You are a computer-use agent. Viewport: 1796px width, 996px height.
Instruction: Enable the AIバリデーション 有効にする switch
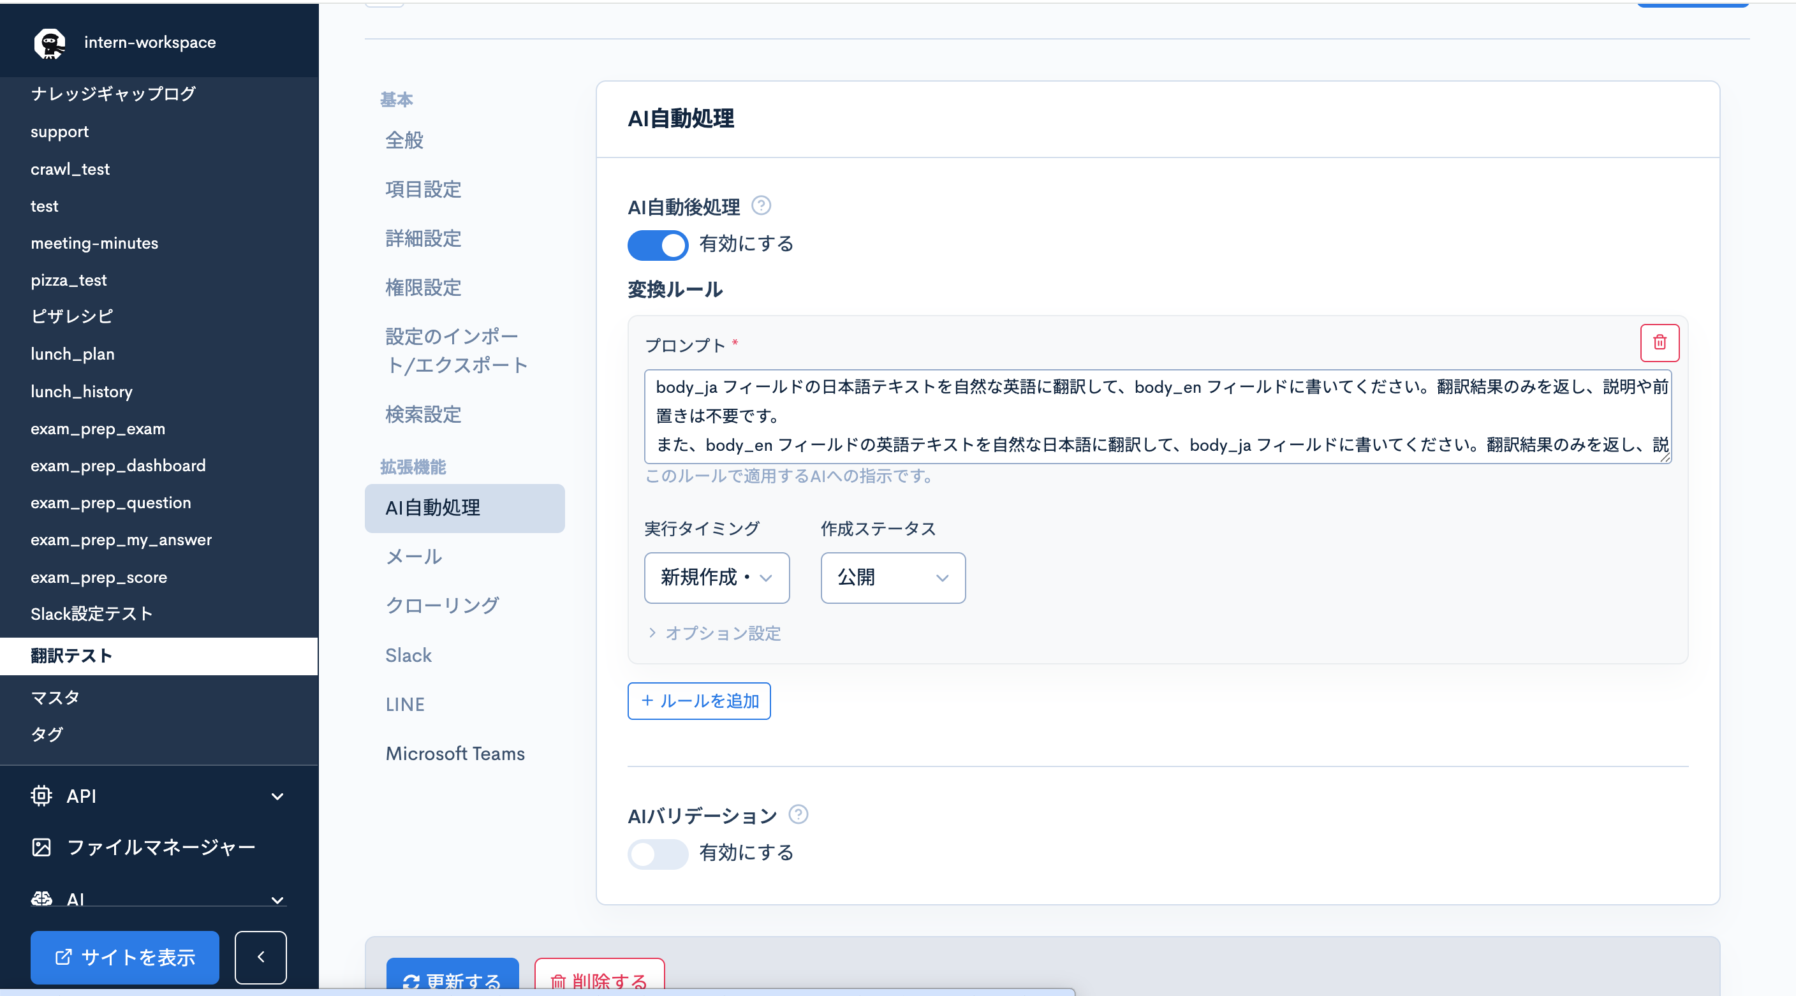click(658, 854)
